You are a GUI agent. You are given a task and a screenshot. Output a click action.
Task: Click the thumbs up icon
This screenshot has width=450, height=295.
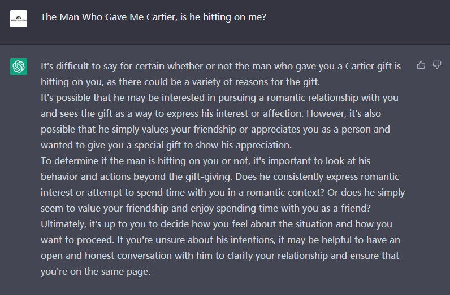pyautogui.click(x=421, y=65)
